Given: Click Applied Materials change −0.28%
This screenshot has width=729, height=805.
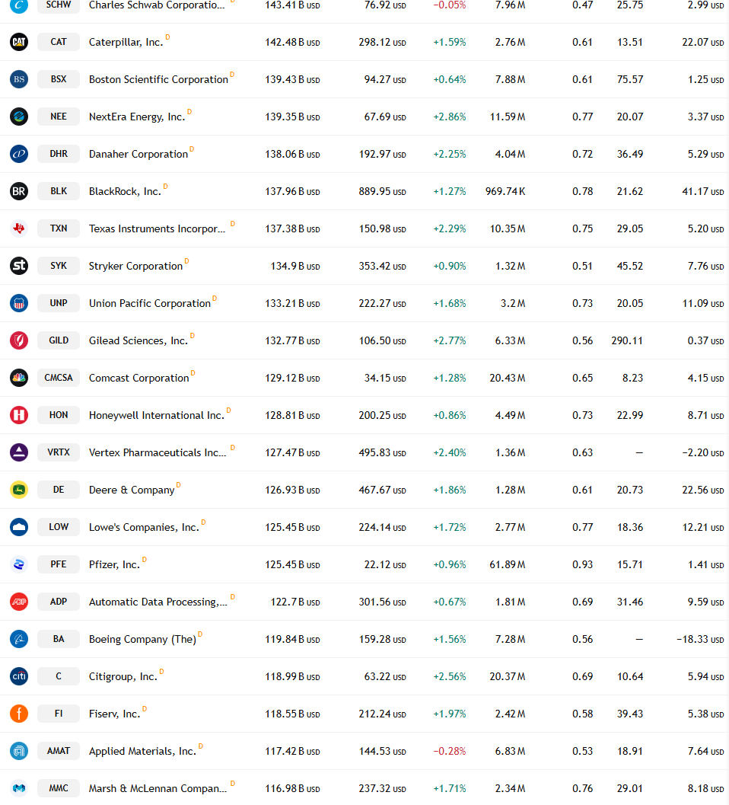Looking at the screenshot, I should pyautogui.click(x=450, y=751).
